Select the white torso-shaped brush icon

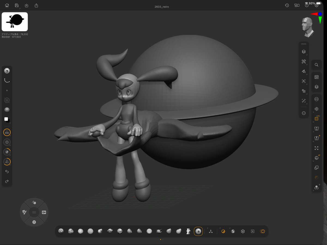[x=188, y=231]
